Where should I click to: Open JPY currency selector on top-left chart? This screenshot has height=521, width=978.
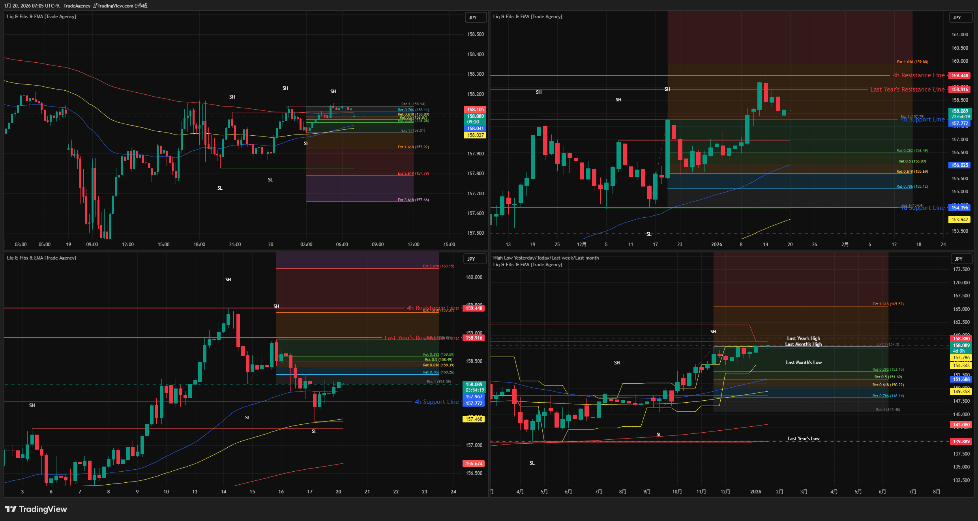pyautogui.click(x=473, y=17)
